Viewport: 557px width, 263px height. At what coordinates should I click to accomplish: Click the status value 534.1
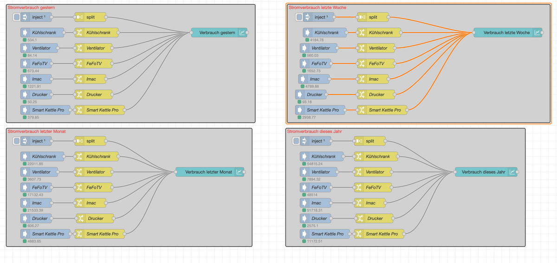(32, 40)
